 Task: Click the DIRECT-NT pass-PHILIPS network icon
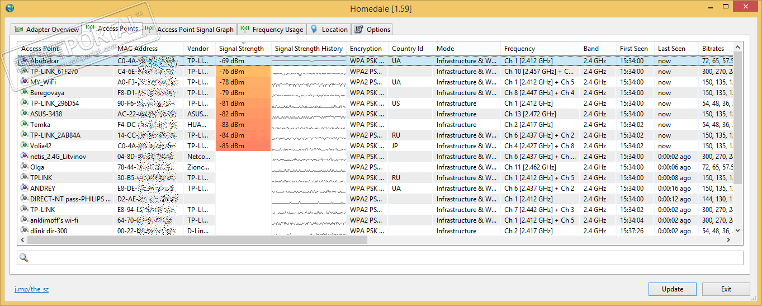pos(25,199)
